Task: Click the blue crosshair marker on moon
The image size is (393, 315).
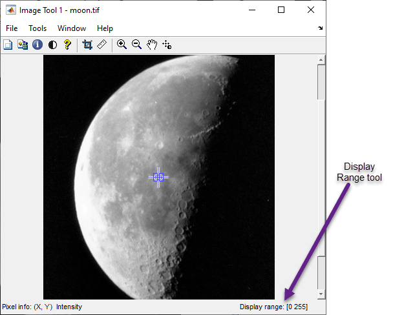Action: coord(158,178)
